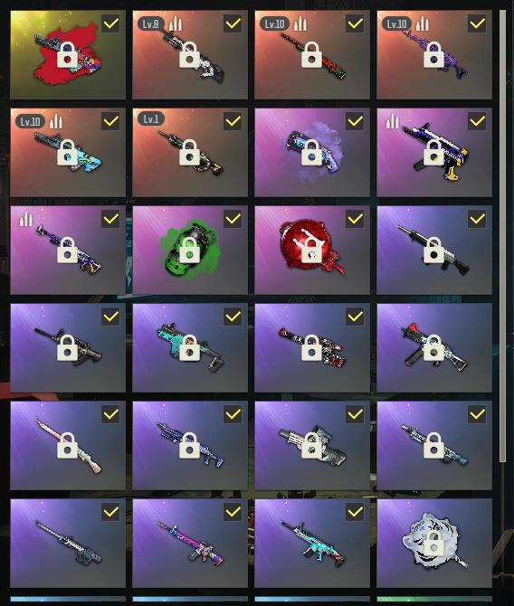514x606 pixels.
Task: Click the vertical scrollbar of skin list
Action: click(x=502, y=236)
